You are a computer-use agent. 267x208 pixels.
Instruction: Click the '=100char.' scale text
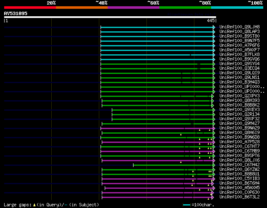[203, 205]
